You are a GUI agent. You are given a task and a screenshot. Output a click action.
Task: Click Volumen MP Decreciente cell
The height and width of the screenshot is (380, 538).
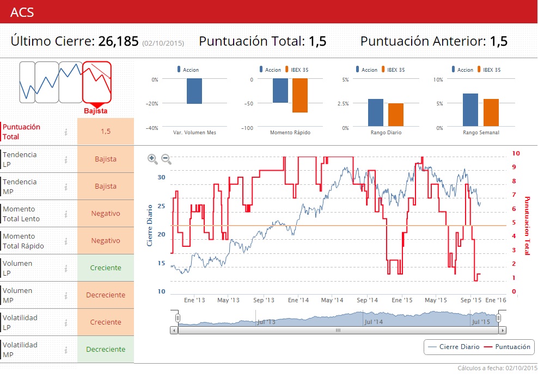106,295
